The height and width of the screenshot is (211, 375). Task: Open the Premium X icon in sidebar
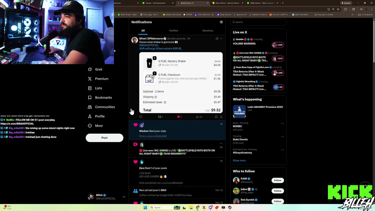point(90,79)
